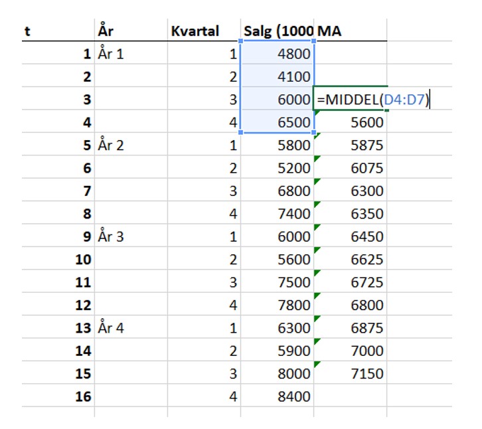Click the MA cell with value 7000
The image size is (482, 429).
click(x=350, y=351)
